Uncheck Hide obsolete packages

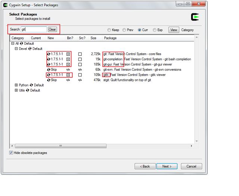pos(11,153)
